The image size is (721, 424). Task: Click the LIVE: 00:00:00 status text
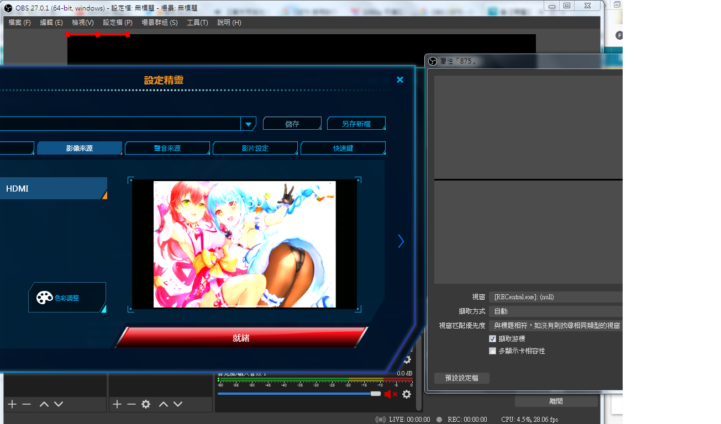tap(409, 420)
